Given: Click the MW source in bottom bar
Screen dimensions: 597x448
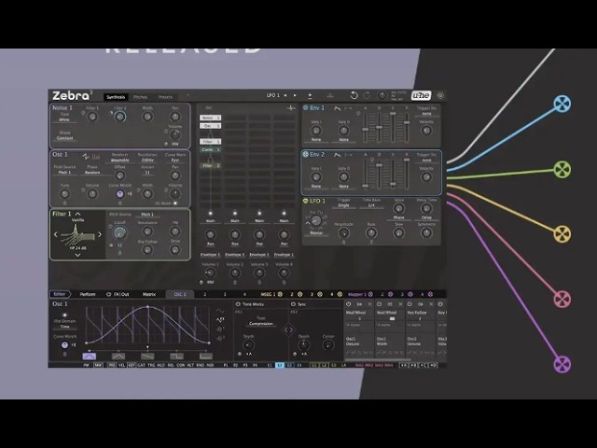Looking at the screenshot, I should [x=98, y=365].
